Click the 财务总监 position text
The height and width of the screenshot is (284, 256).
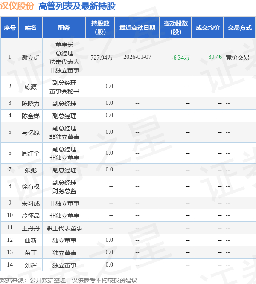click(x=64, y=191)
